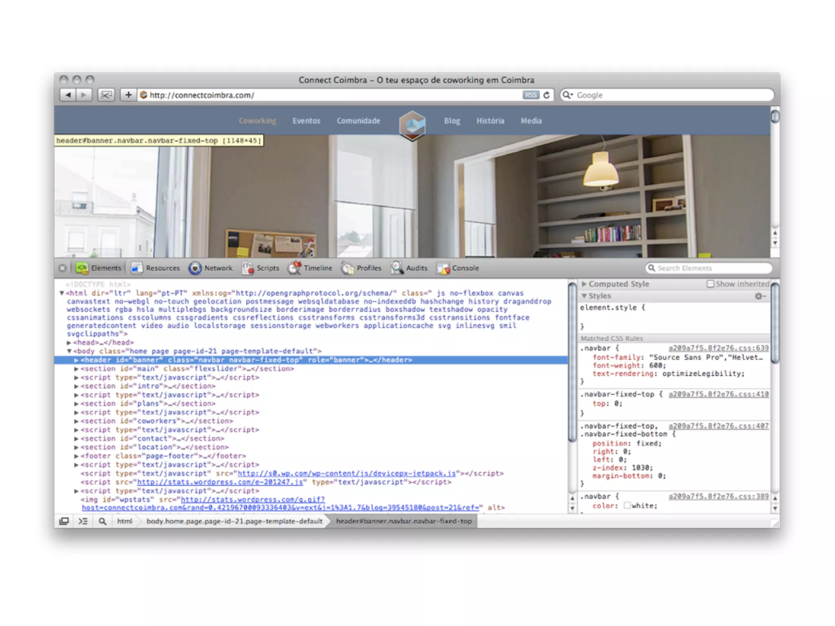Reload page with the refresh icon
The width and height of the screenshot is (835, 626).
(x=546, y=95)
